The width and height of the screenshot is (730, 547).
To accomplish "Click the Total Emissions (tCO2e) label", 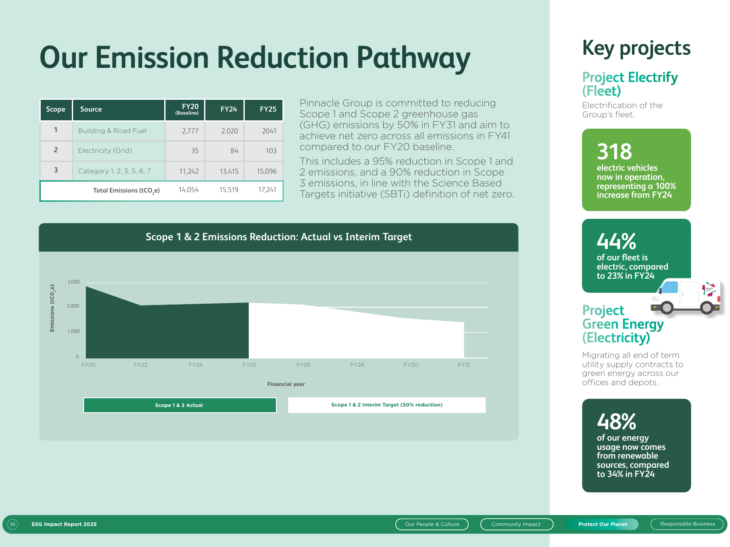I will 126,191.
